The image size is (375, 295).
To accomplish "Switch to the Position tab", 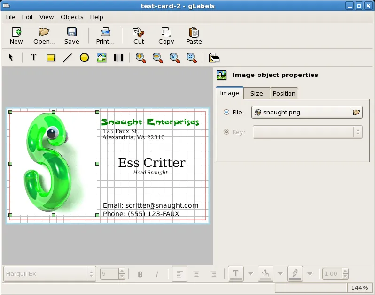I will pyautogui.click(x=284, y=93).
